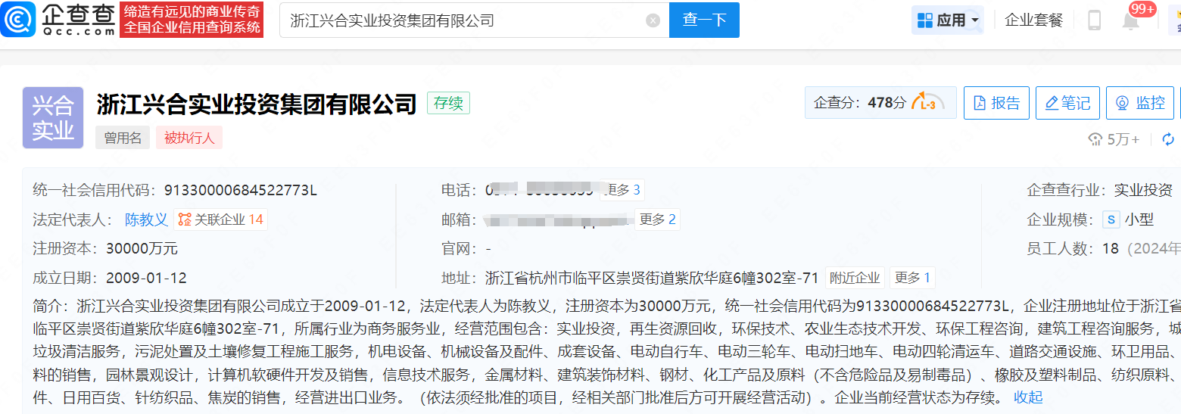
Task: Click the 存续 status tag
Action: (448, 103)
